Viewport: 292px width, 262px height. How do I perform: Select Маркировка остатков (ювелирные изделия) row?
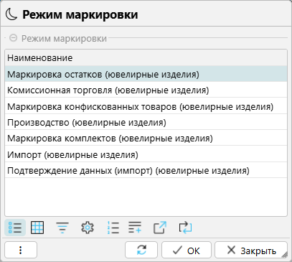(146, 74)
